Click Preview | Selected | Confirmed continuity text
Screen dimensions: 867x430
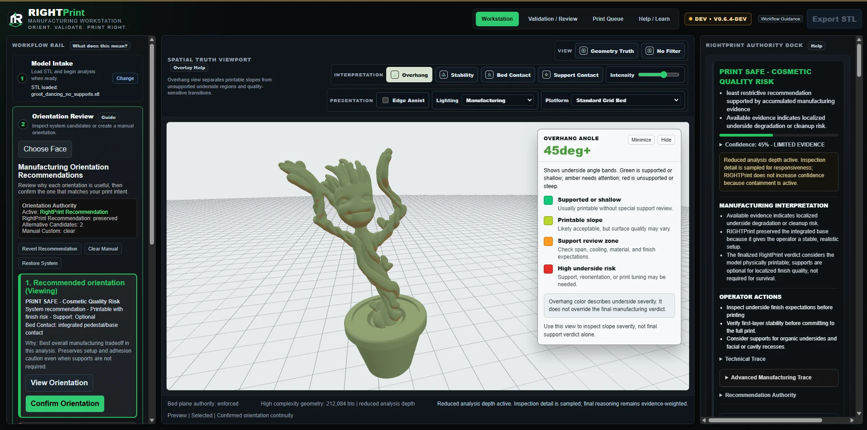pyautogui.click(x=230, y=416)
